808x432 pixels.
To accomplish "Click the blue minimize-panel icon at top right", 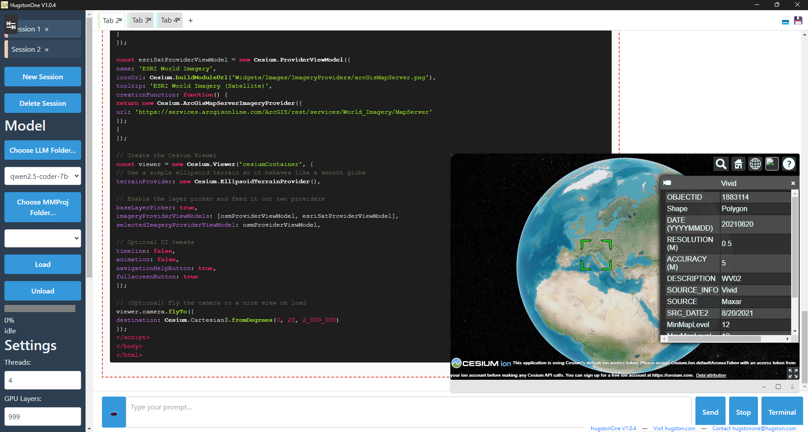I will pos(785,22).
